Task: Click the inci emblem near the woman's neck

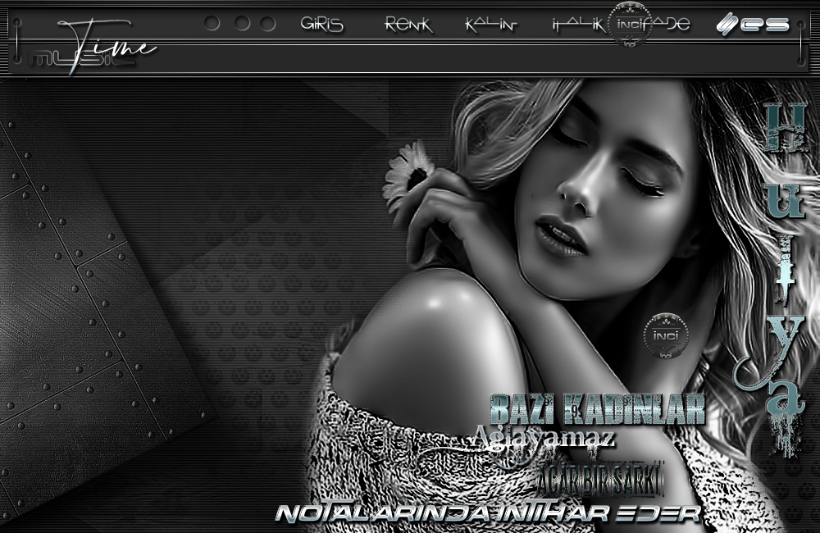Action: tap(666, 335)
